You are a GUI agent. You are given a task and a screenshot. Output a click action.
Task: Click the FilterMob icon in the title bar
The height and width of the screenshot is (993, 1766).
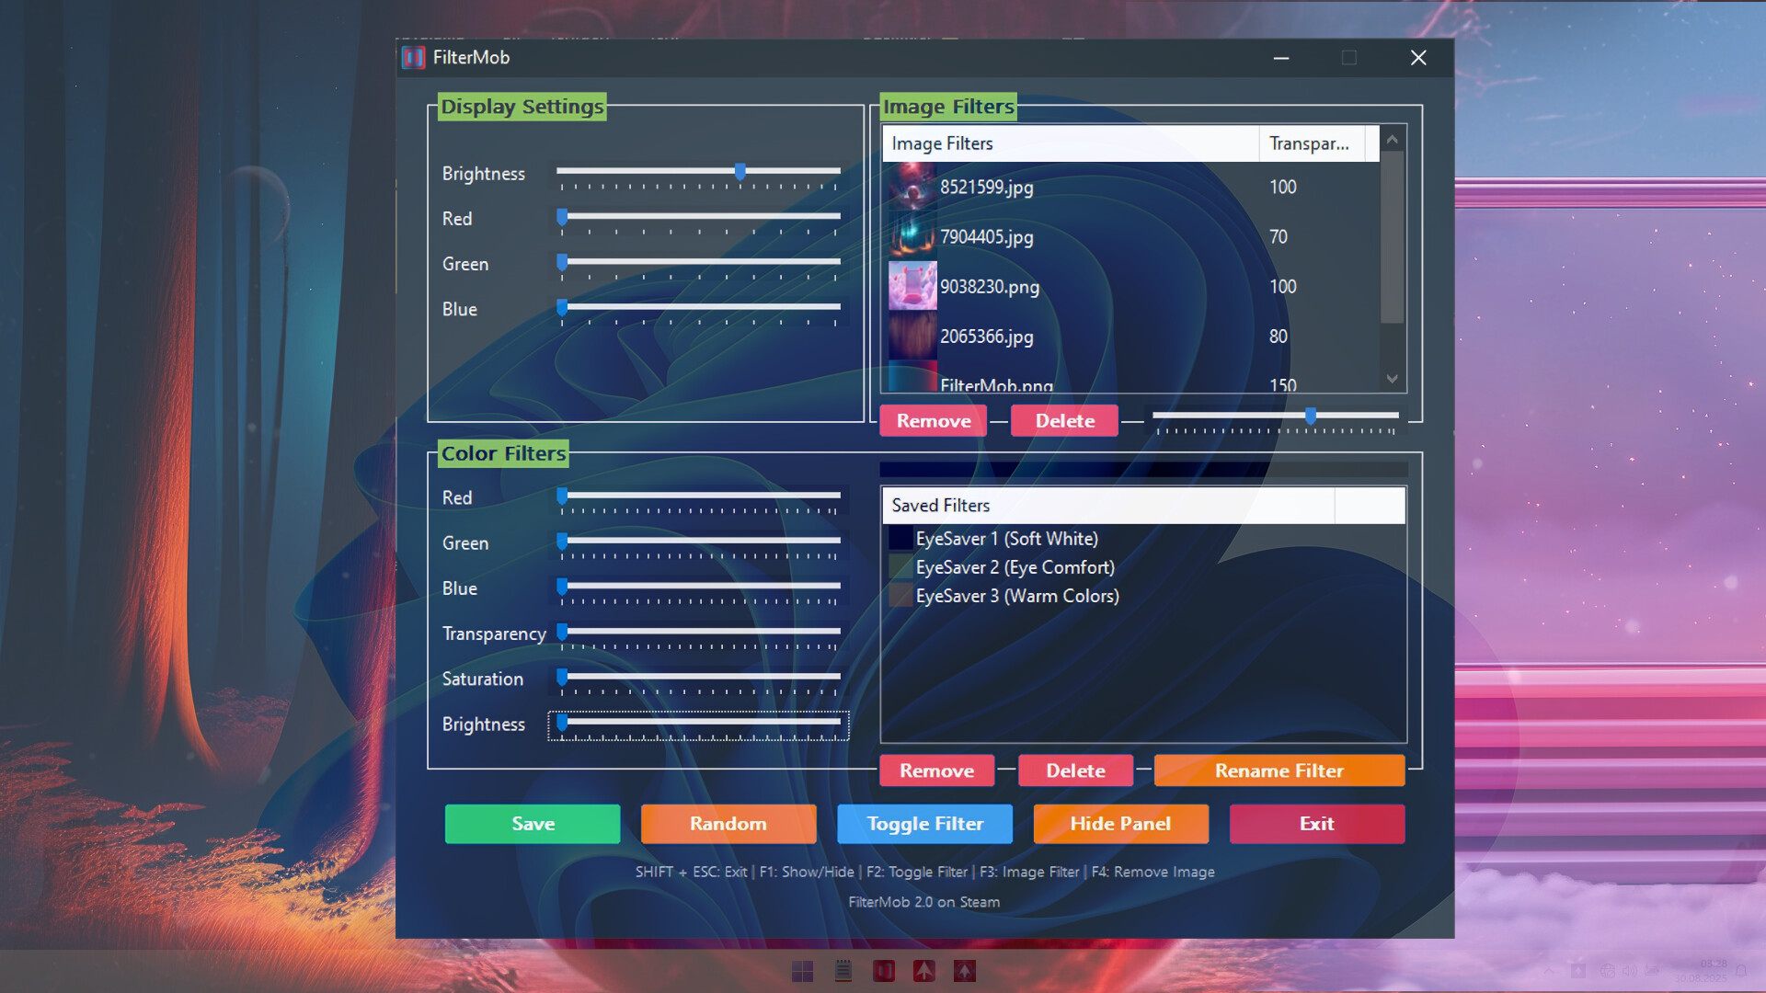pyautogui.click(x=415, y=57)
